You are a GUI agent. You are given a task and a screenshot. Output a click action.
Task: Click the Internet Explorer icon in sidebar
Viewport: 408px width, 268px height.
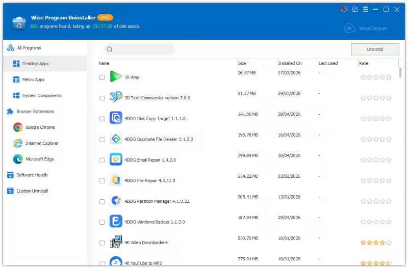tap(18, 143)
